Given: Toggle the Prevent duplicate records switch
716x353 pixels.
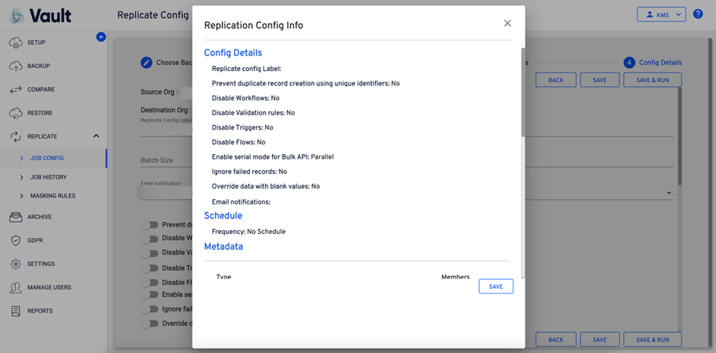Looking at the screenshot, I should (x=152, y=225).
